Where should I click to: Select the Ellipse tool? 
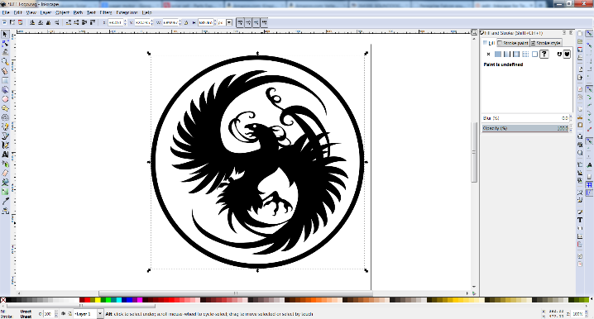point(5,99)
